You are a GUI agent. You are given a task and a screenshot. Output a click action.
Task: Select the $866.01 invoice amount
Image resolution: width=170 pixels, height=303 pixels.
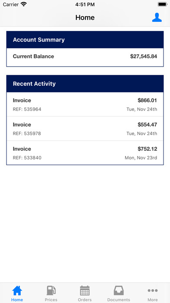click(147, 100)
